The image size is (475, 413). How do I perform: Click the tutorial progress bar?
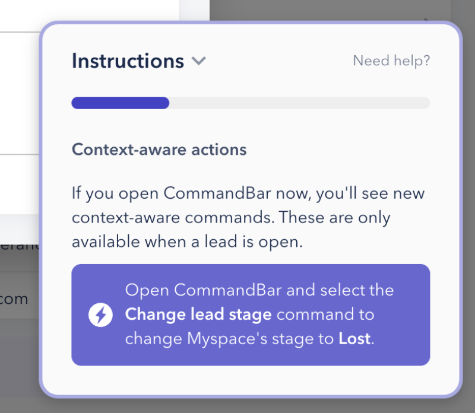tap(250, 103)
